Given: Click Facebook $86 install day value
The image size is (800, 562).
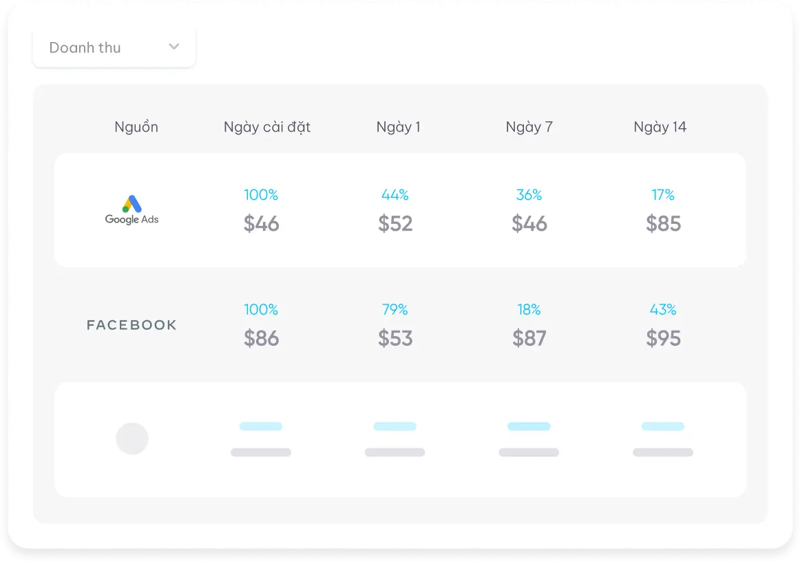Looking at the screenshot, I should click(262, 338).
